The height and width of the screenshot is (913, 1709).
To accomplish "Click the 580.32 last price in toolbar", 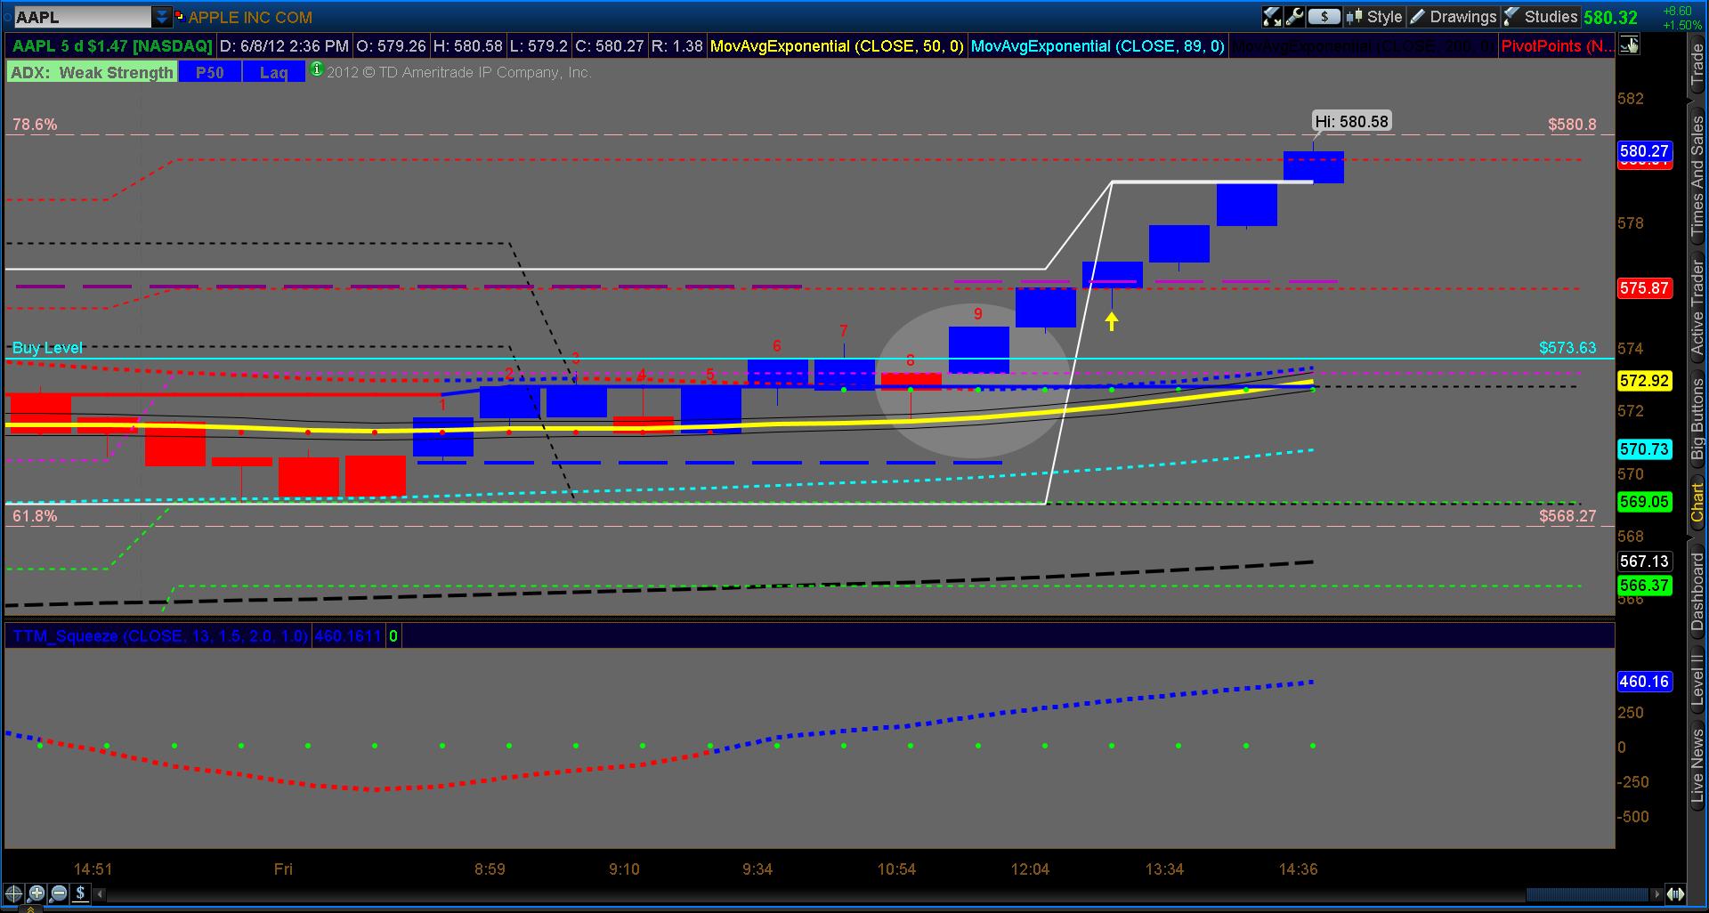I will pos(1610,18).
